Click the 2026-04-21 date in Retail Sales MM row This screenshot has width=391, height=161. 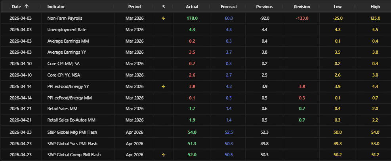[x=21, y=109]
